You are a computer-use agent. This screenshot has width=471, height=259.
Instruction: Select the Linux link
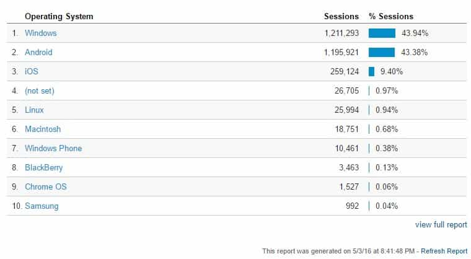click(x=34, y=110)
